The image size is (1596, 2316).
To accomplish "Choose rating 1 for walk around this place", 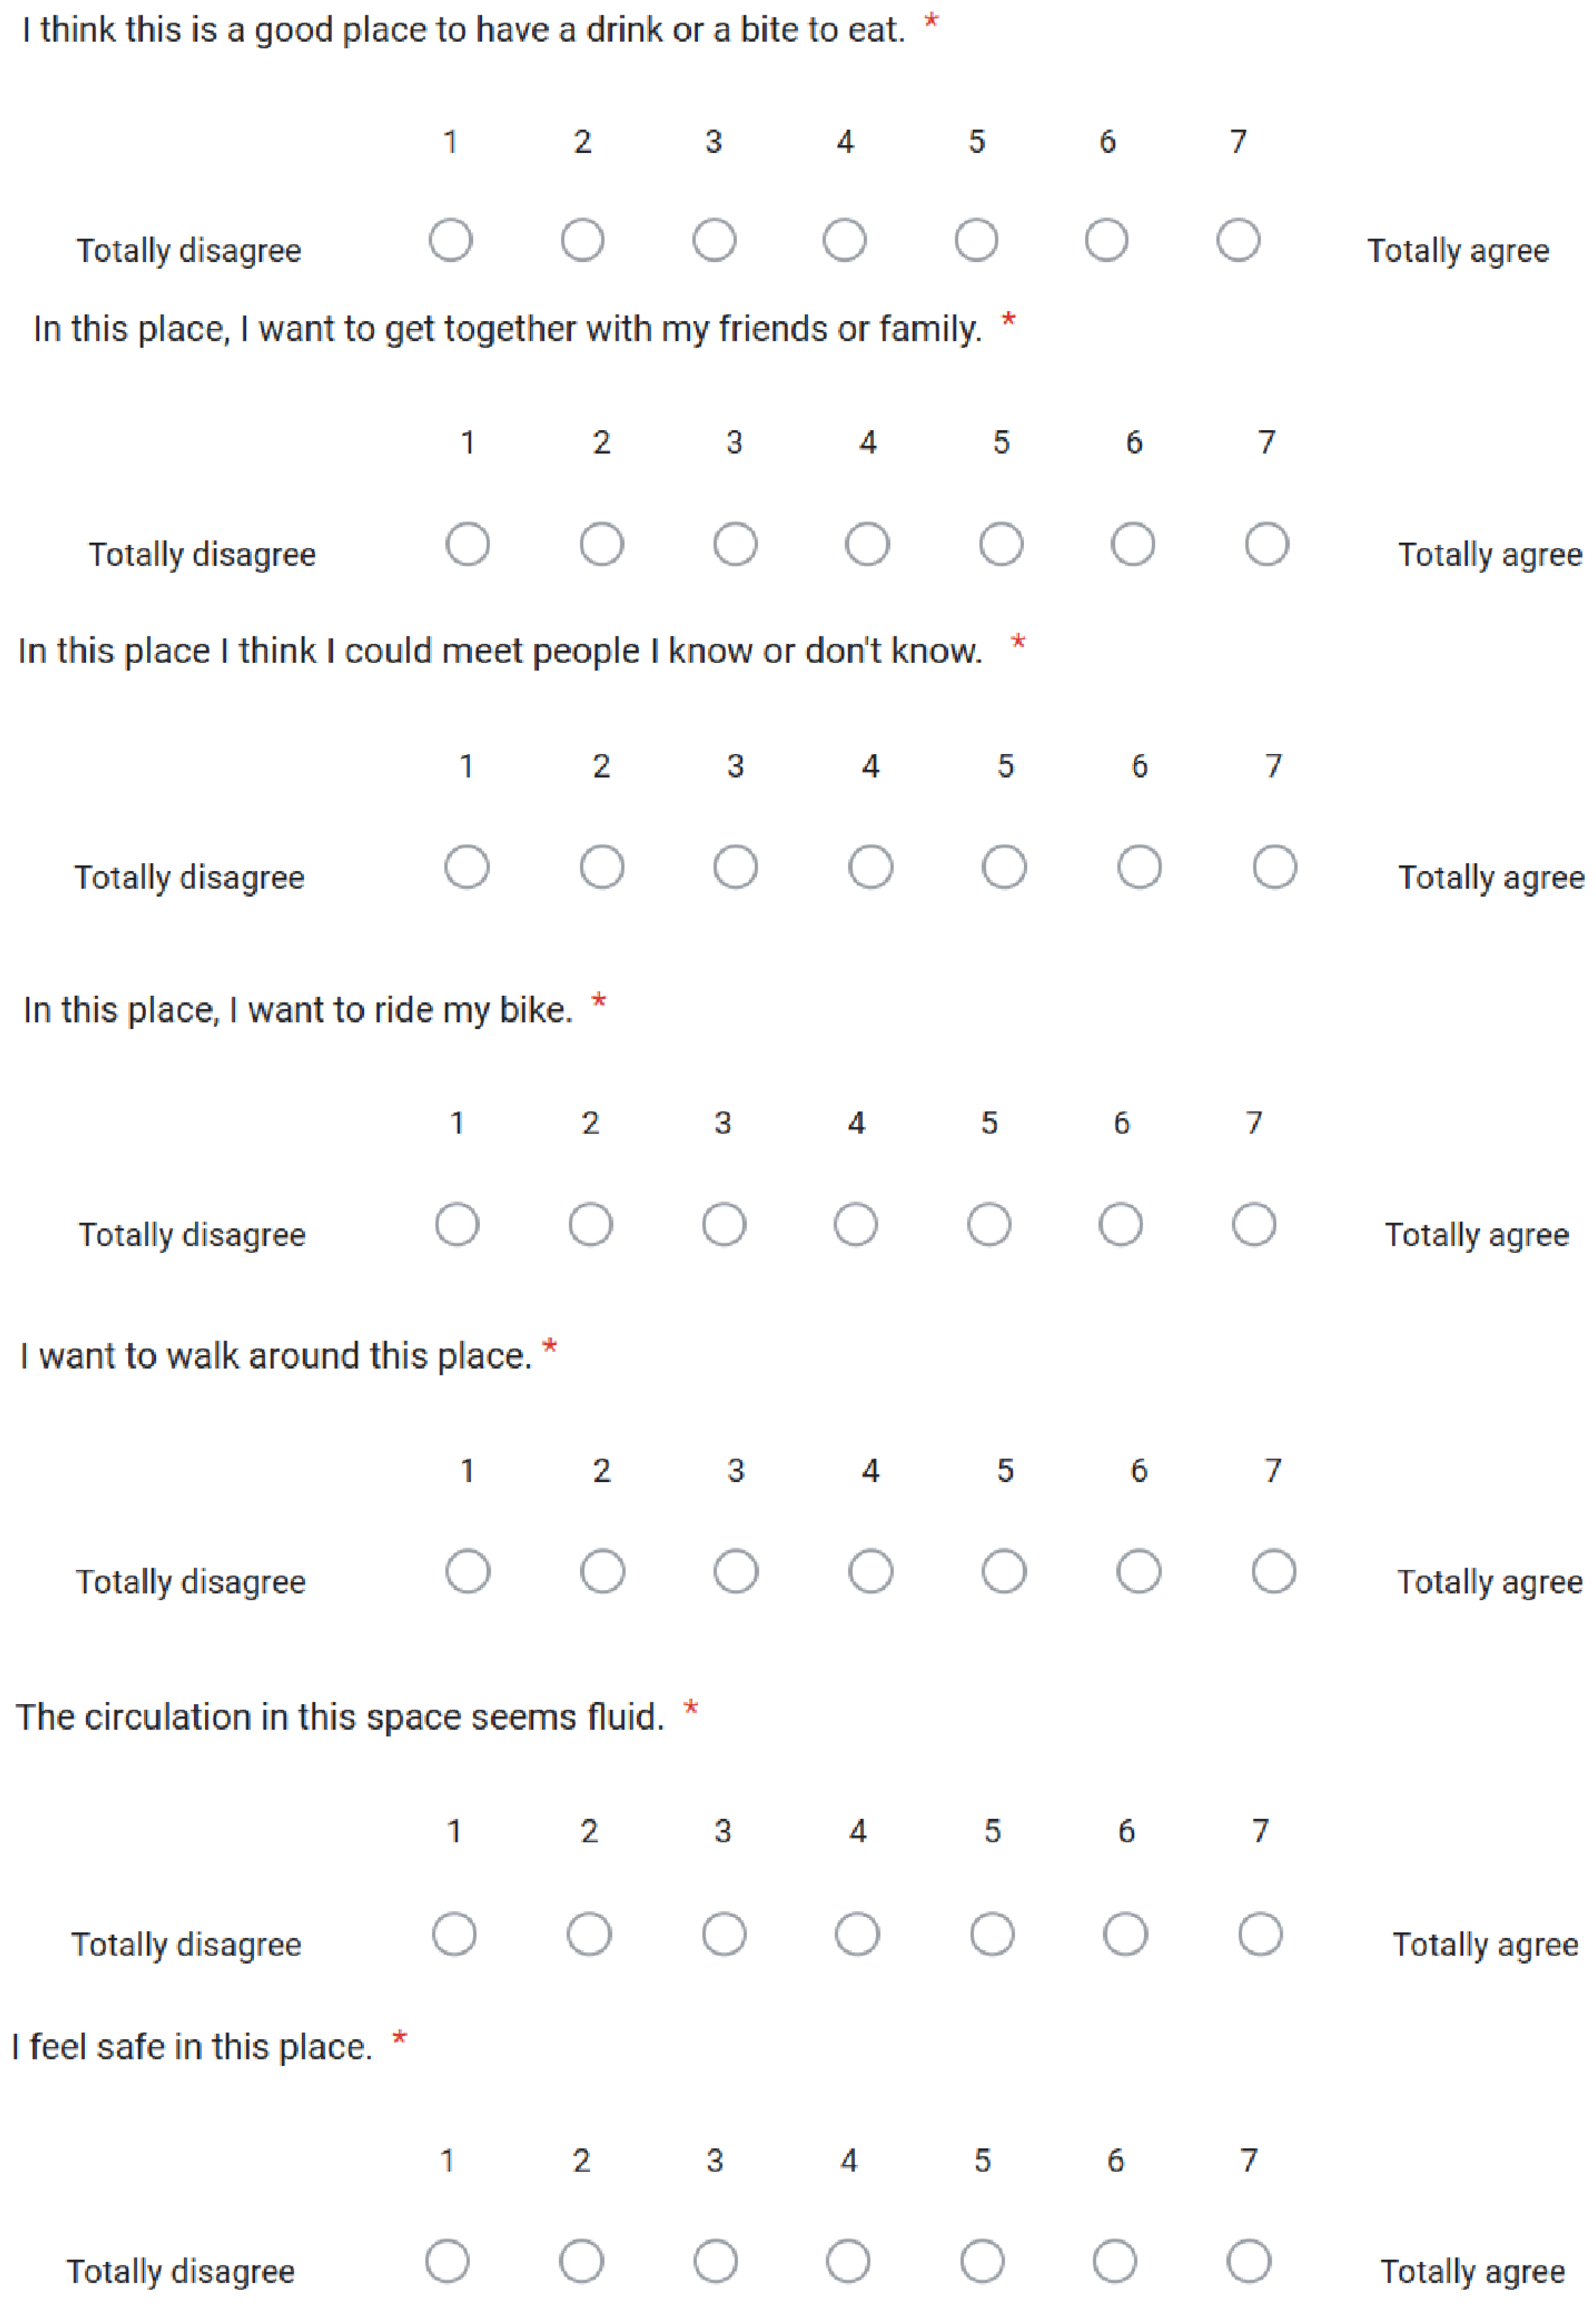I will coord(467,1570).
